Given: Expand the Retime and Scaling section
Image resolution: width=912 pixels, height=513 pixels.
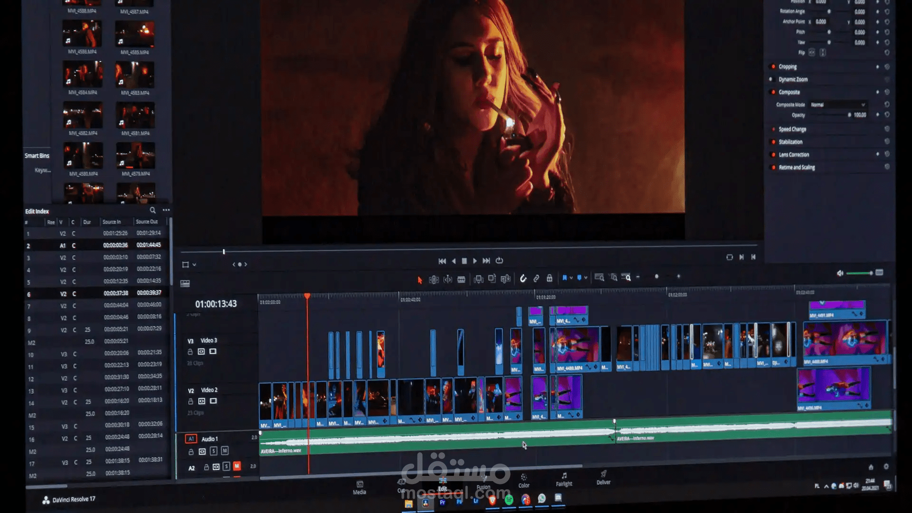Looking at the screenshot, I should coord(797,167).
